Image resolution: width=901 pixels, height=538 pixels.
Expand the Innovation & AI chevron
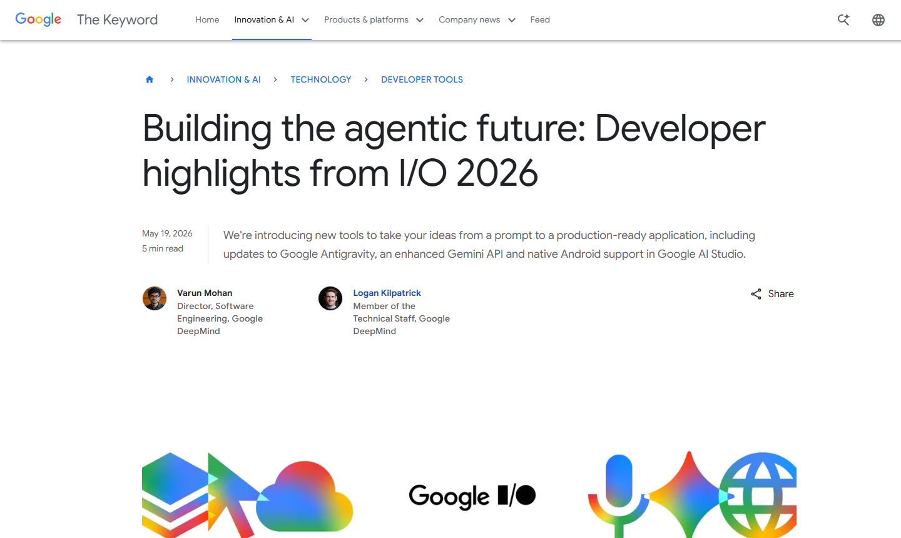click(305, 20)
